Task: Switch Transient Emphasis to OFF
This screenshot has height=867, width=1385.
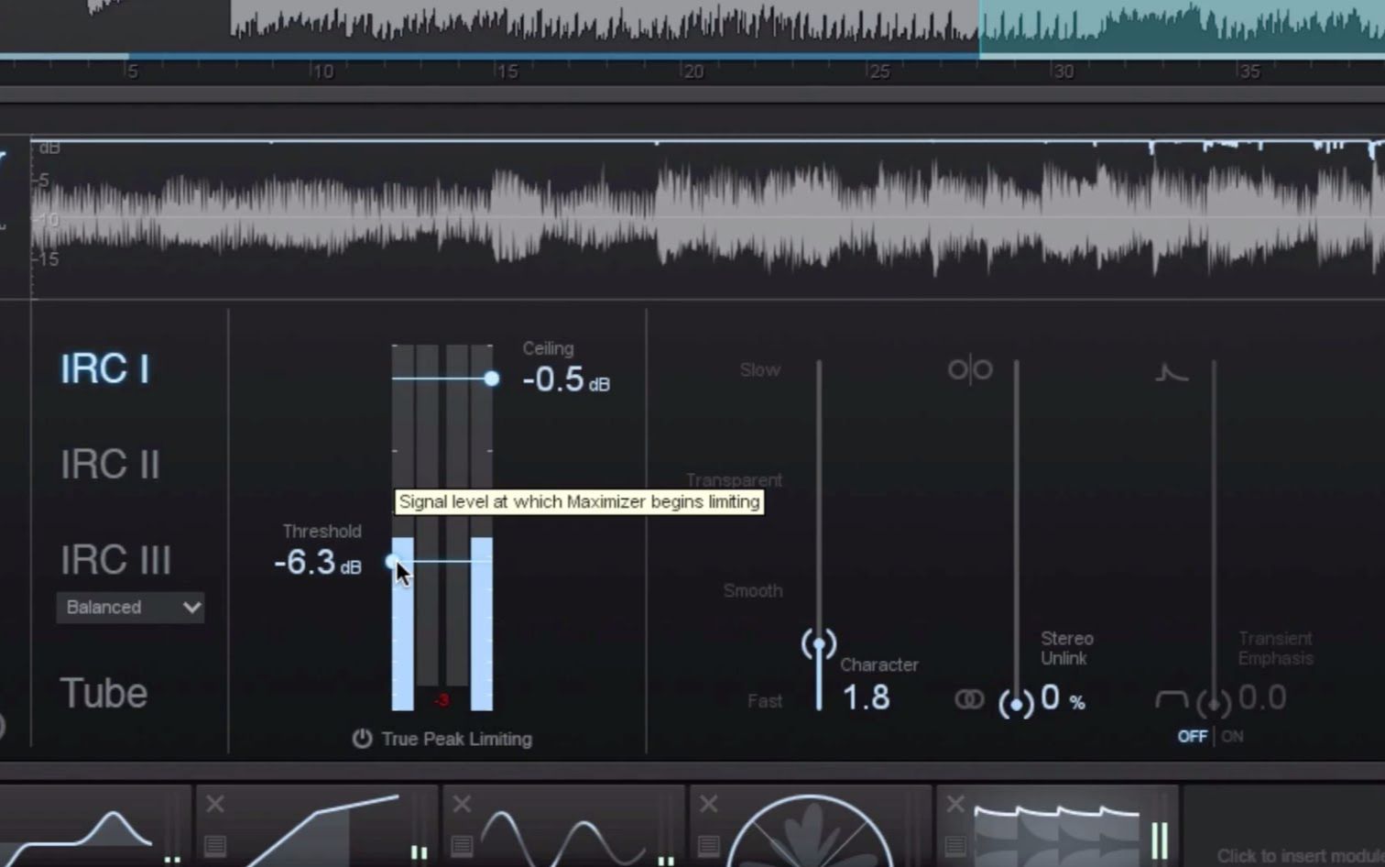Action: pos(1192,736)
